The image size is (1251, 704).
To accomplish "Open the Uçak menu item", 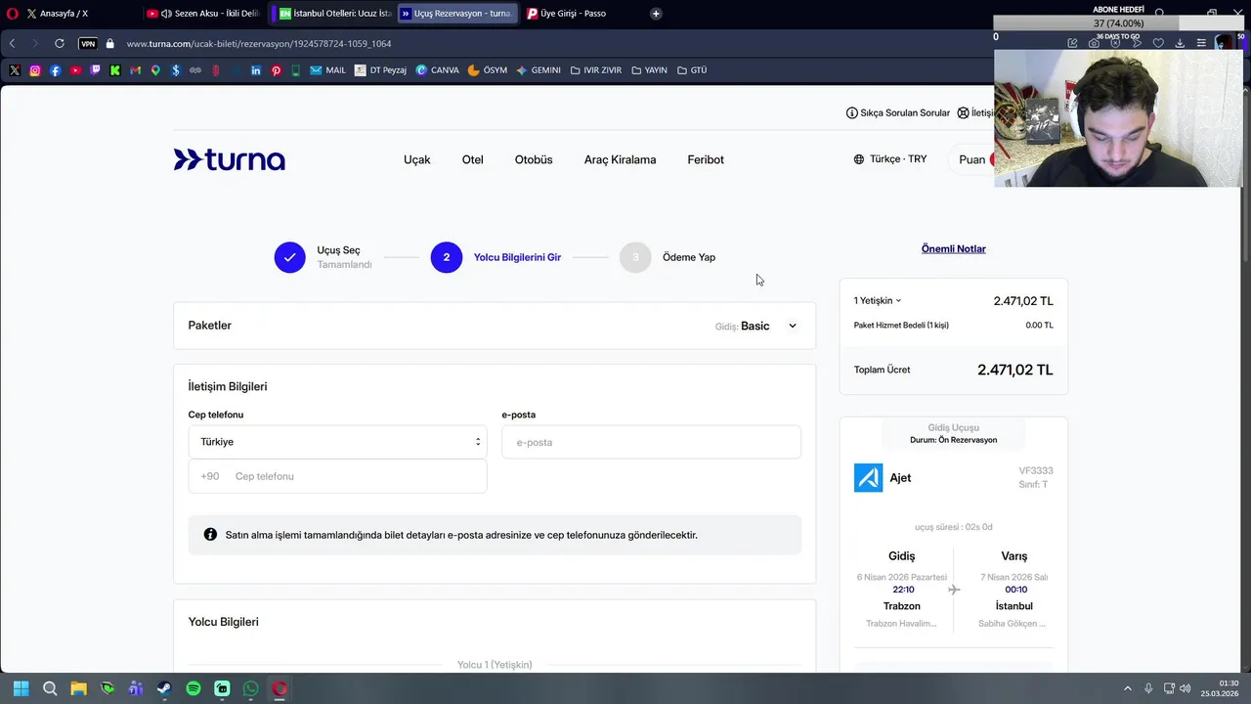I will tap(416, 159).
